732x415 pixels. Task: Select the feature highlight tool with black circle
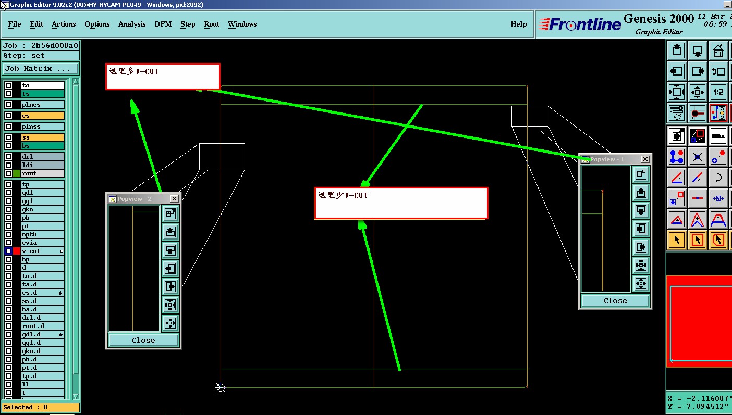pos(677,136)
